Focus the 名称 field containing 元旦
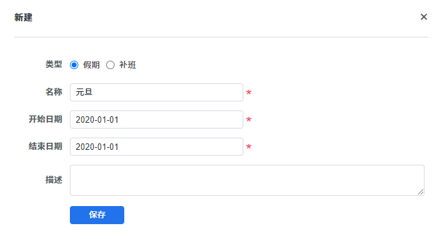This screenshot has height=239, width=442. click(157, 92)
